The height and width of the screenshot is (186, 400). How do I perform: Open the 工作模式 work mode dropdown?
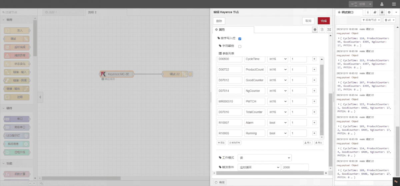point(264,157)
